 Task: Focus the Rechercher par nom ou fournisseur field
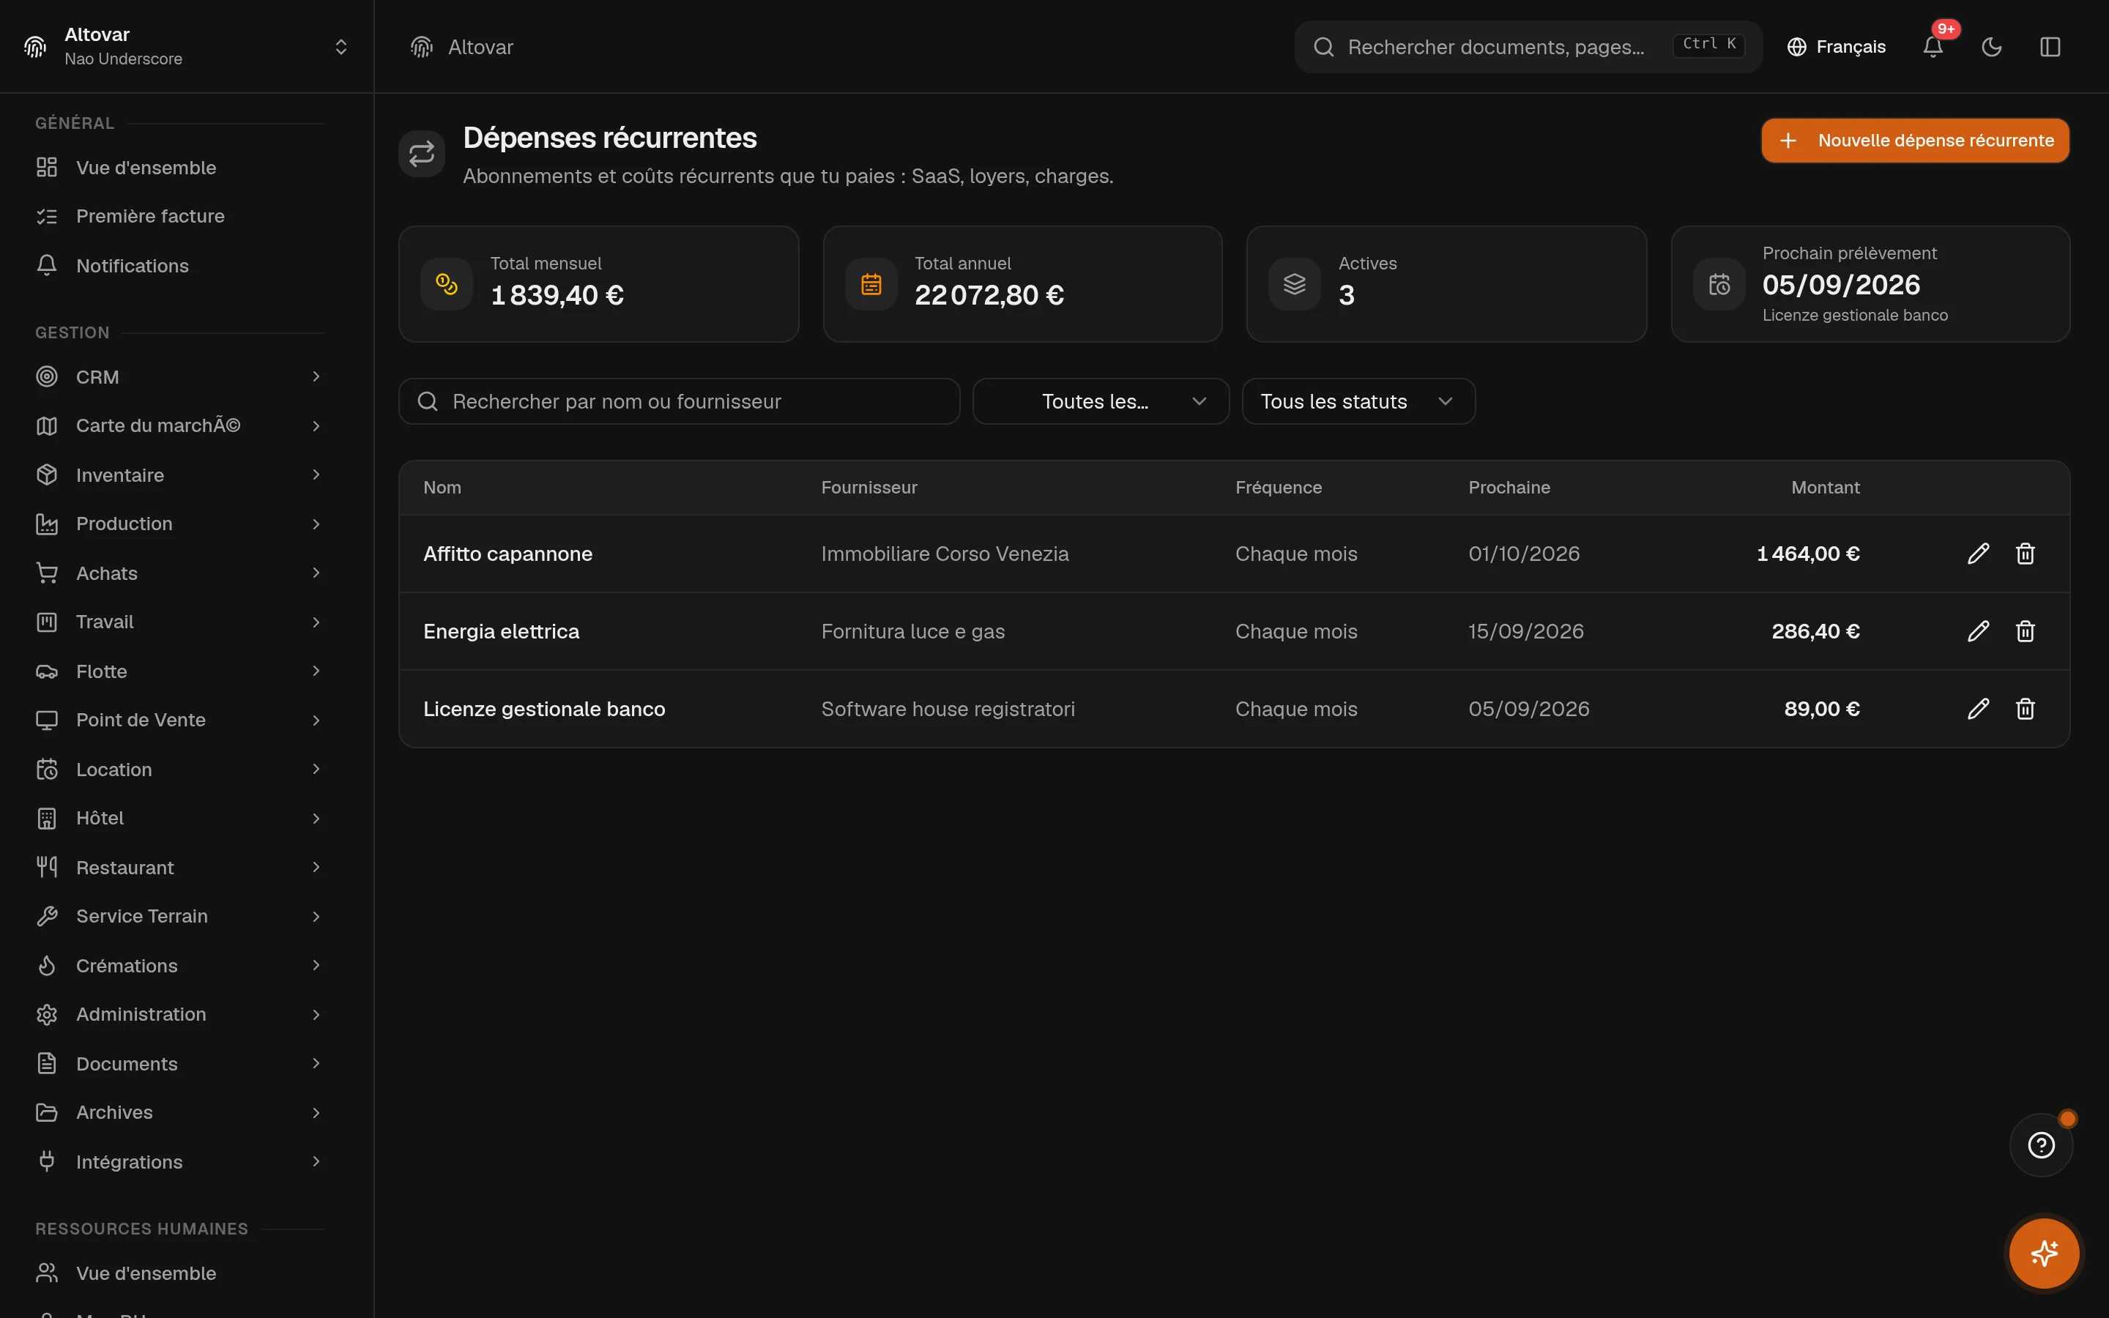pyautogui.click(x=679, y=401)
